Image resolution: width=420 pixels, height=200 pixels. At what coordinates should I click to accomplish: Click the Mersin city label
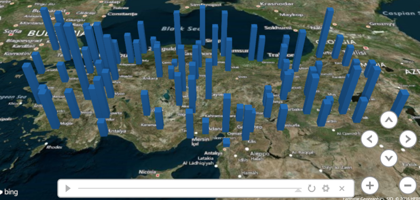[x=201, y=140]
